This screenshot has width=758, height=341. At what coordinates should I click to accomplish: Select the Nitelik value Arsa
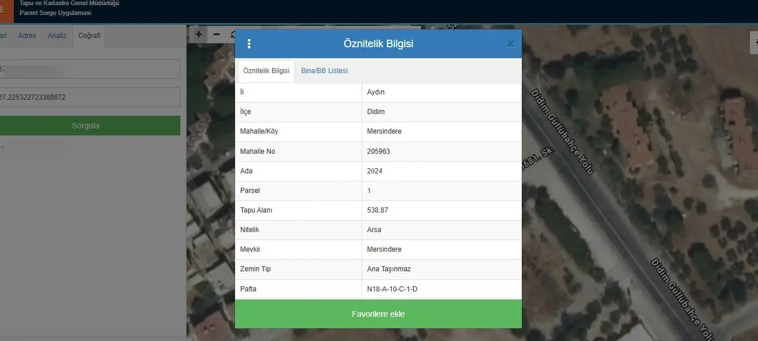click(x=374, y=230)
